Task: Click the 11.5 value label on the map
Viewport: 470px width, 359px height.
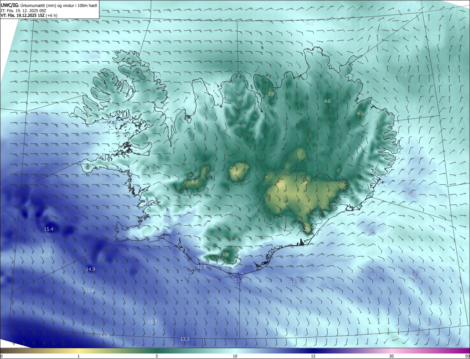Action: pos(45,255)
